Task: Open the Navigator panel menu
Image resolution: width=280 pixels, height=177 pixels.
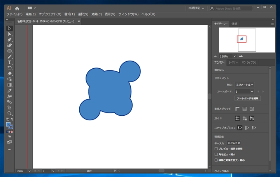Action: 272,24
